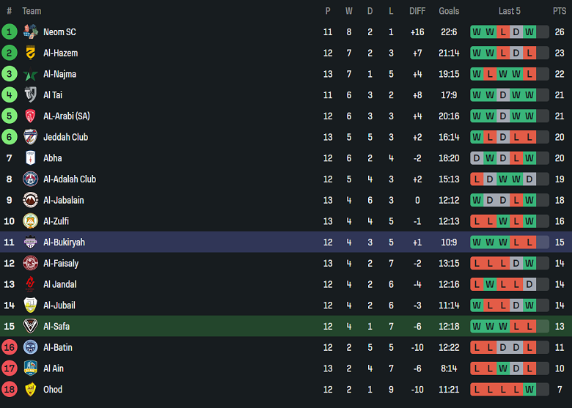
Task: Click the Jeddah Club logo
Action: point(30,137)
